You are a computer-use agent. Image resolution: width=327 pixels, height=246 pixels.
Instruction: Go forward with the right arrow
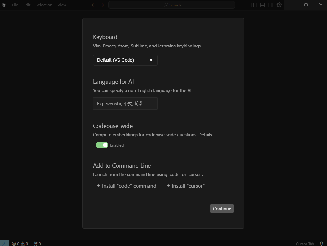(x=102, y=5)
